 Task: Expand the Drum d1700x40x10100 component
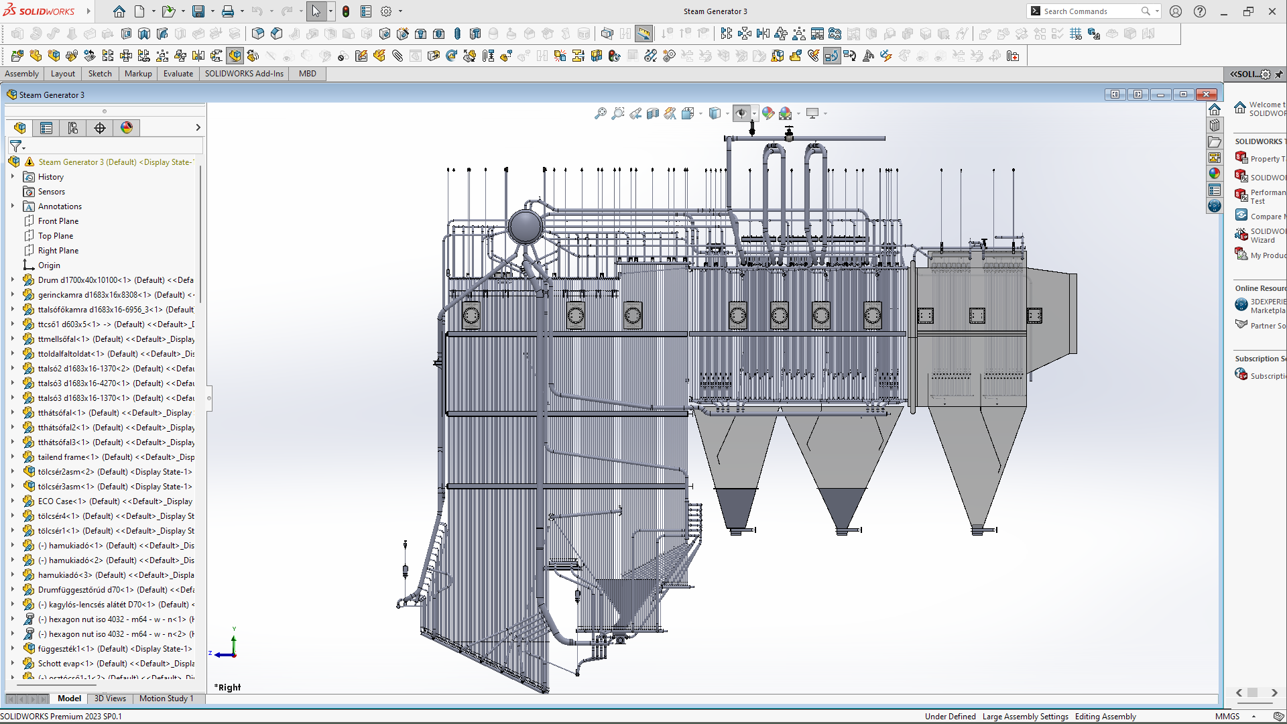[13, 280]
